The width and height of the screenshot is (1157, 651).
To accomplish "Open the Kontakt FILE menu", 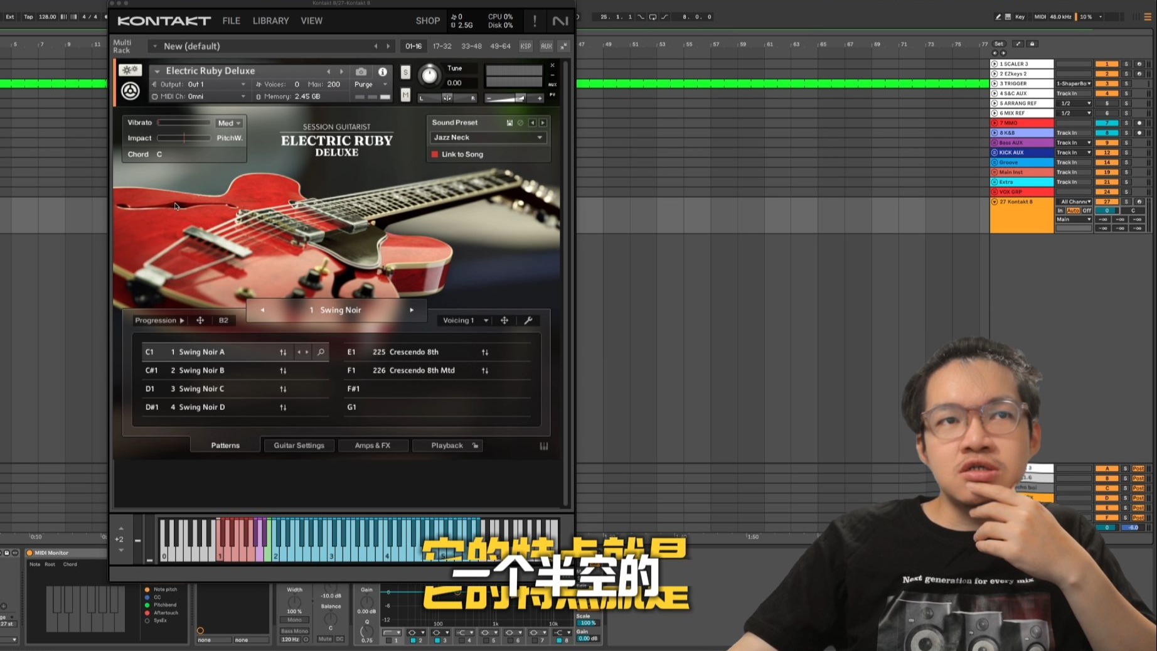I will (231, 21).
